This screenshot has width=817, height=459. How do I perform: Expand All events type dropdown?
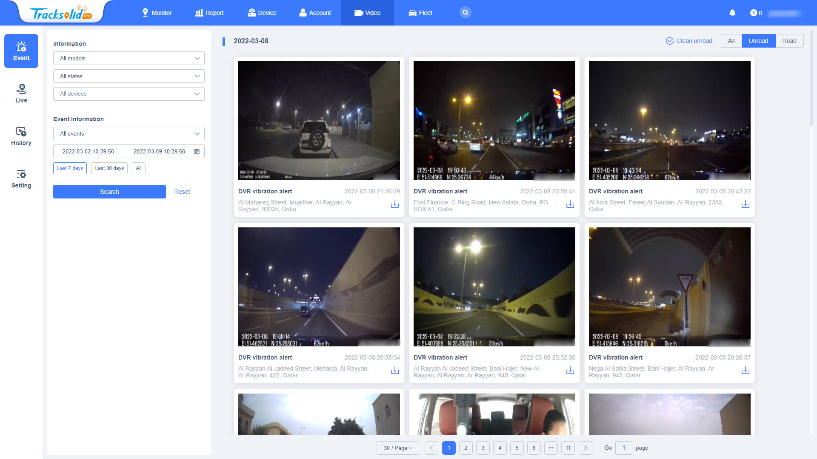pyautogui.click(x=129, y=134)
